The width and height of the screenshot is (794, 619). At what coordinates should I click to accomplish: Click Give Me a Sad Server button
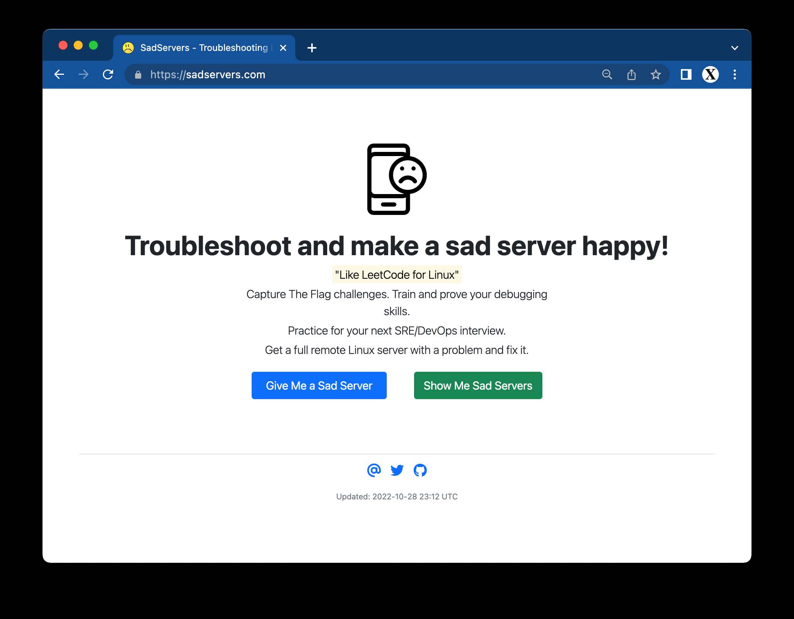(319, 385)
